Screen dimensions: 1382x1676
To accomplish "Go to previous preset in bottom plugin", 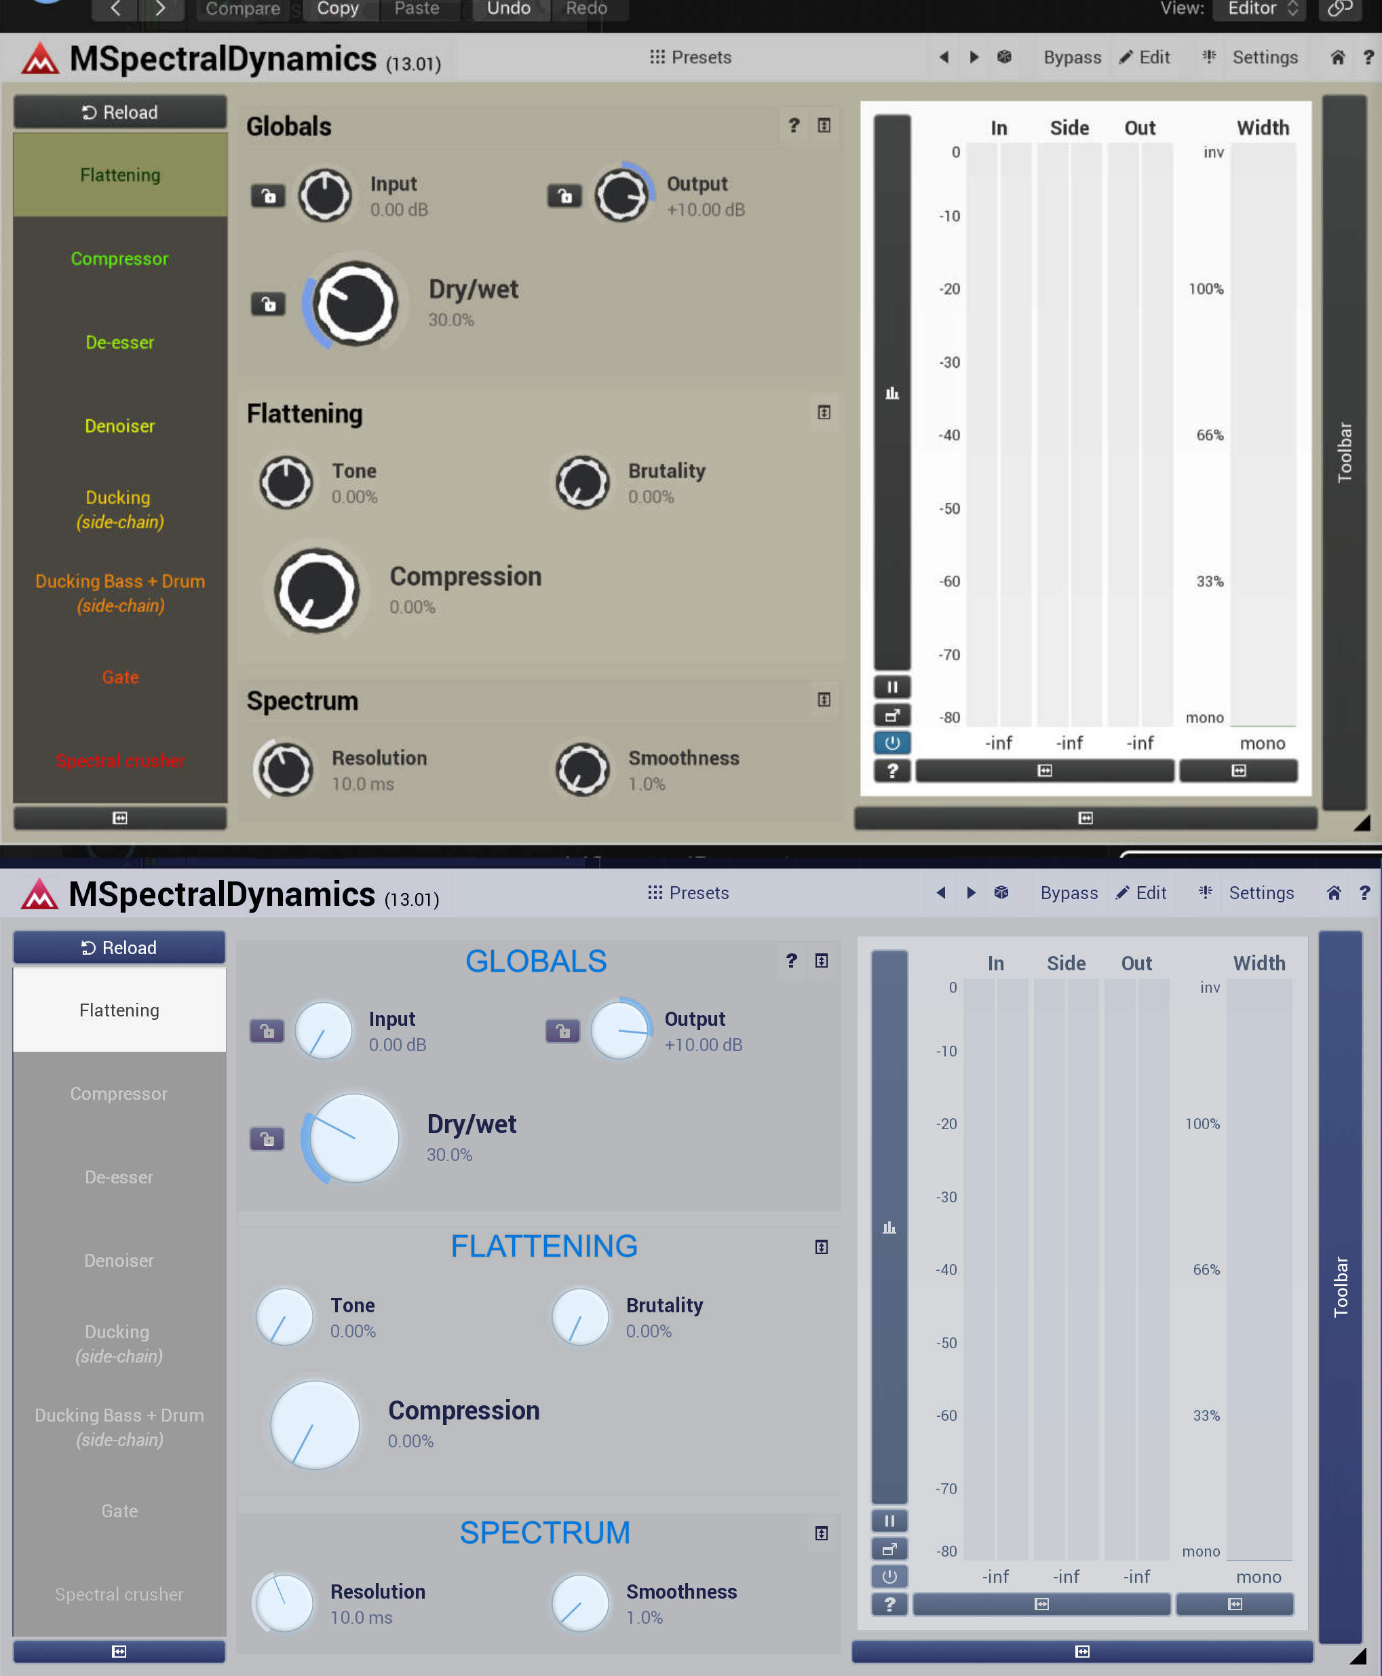I will [x=941, y=892].
